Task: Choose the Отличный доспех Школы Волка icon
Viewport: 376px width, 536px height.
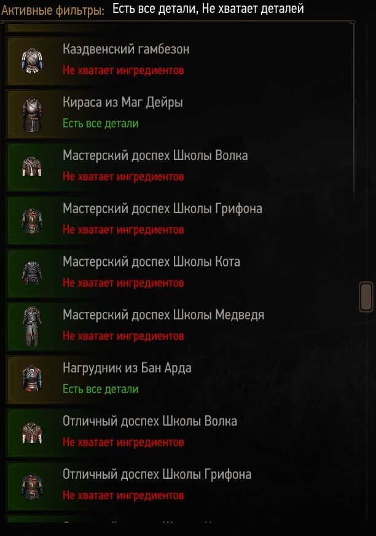Action: tap(32, 433)
